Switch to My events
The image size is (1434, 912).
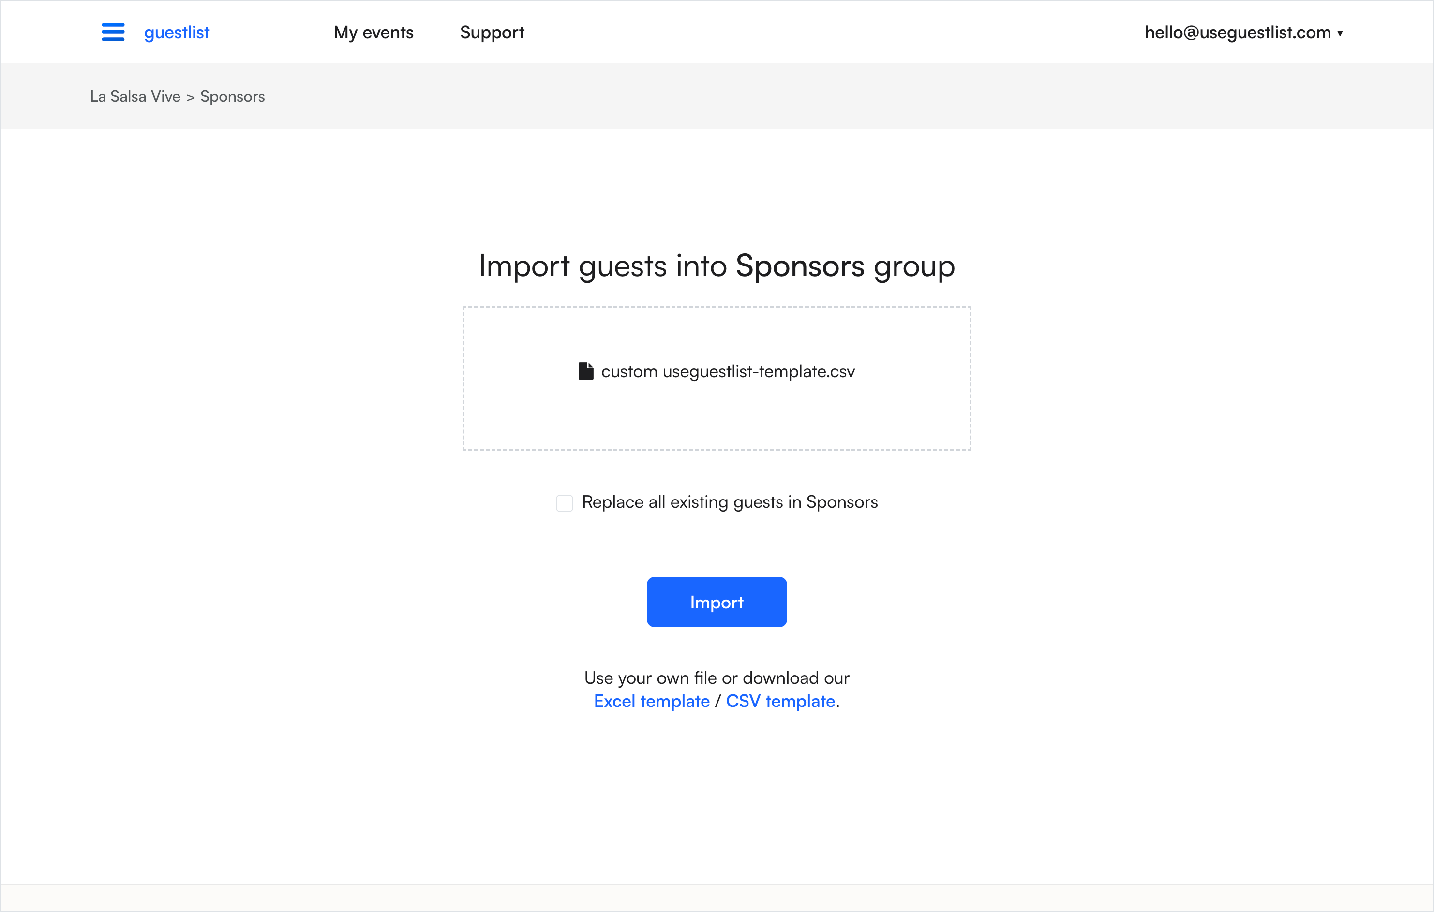(373, 32)
